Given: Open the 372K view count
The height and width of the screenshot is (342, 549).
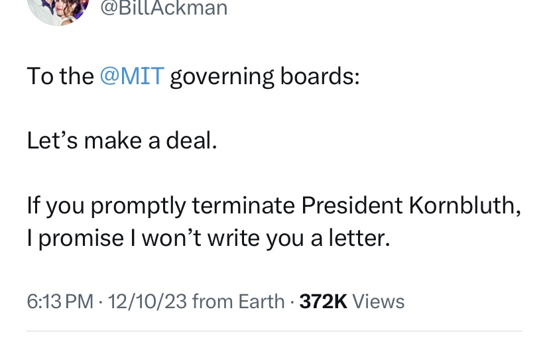Looking at the screenshot, I should 323,302.
